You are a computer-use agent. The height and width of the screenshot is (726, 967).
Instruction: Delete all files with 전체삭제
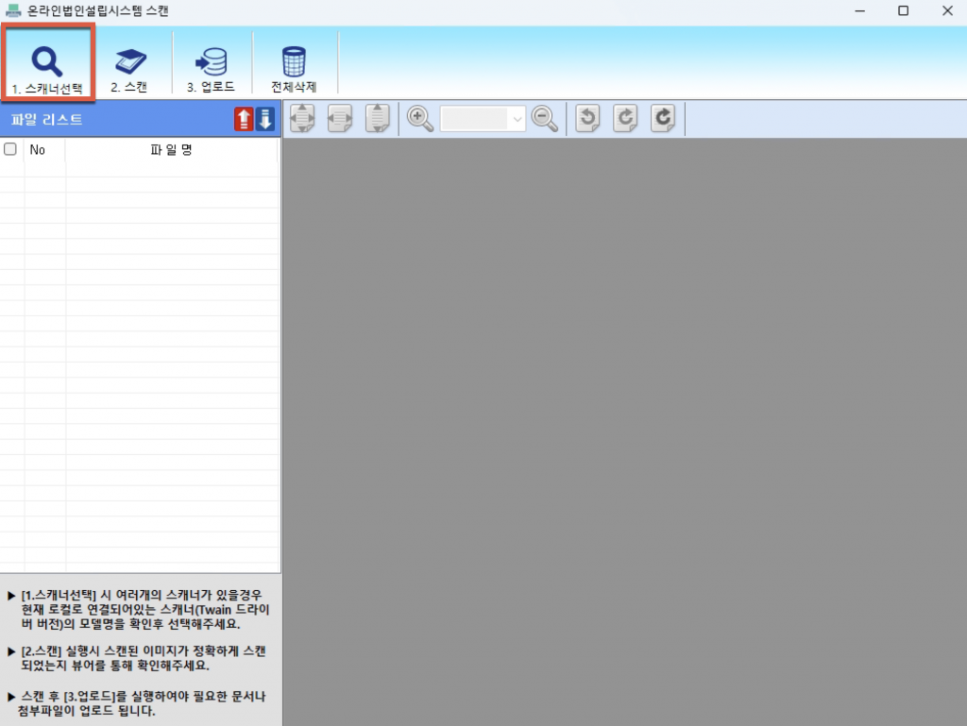click(x=294, y=70)
